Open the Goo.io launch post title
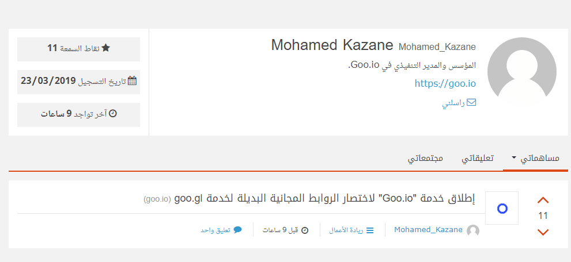 coord(325,199)
